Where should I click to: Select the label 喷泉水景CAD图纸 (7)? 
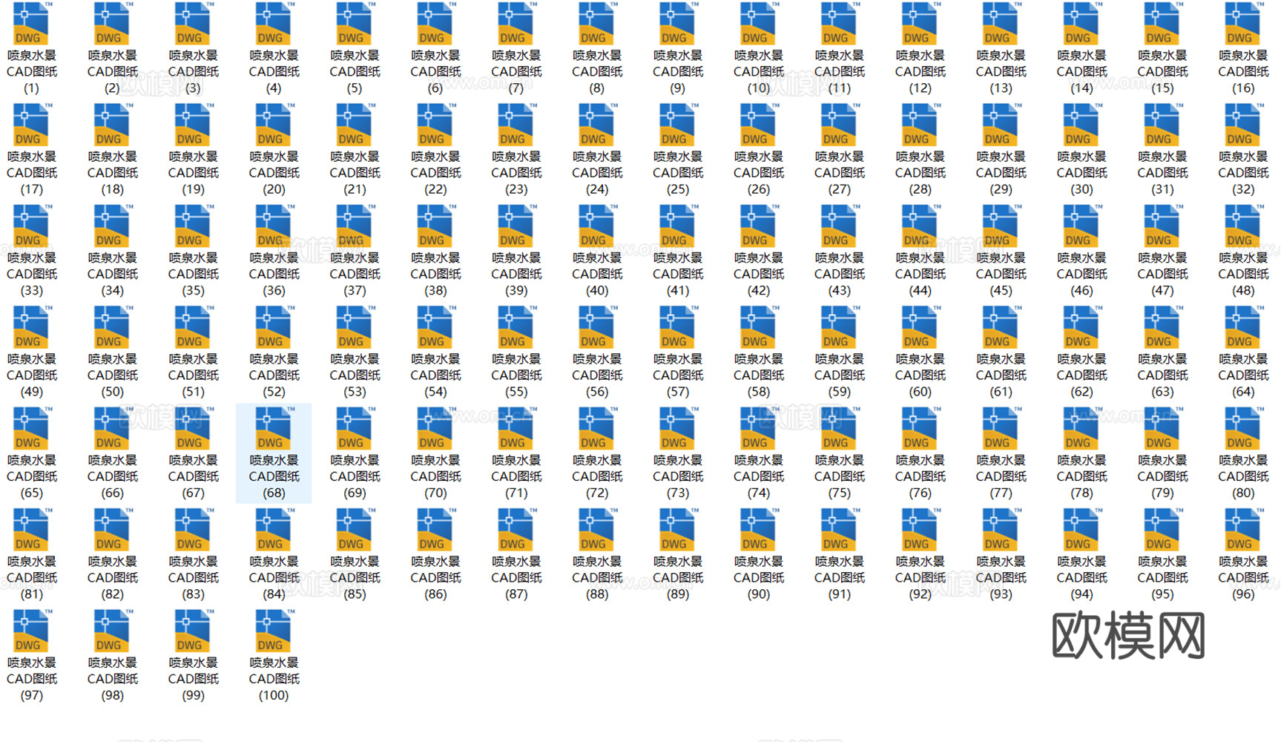point(516,72)
